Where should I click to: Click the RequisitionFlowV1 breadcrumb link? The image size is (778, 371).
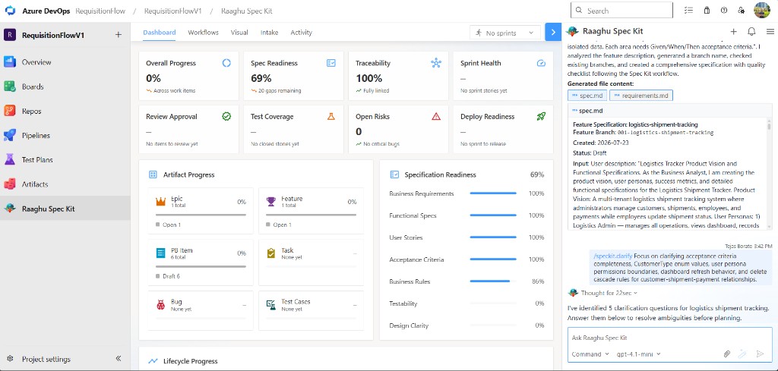pos(173,11)
